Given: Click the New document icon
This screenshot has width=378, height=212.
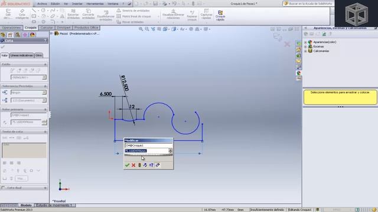Looking at the screenshot, I should [x=136, y=4].
